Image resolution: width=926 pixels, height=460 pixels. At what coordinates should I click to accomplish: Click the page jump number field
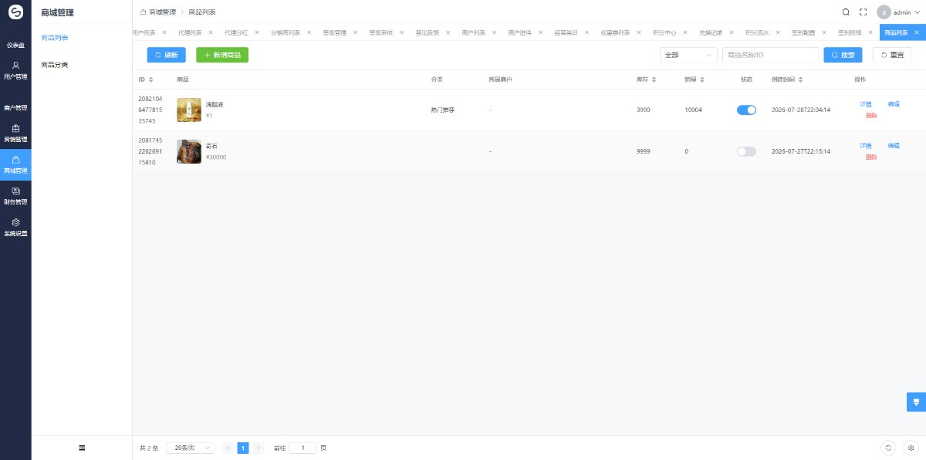tap(302, 448)
